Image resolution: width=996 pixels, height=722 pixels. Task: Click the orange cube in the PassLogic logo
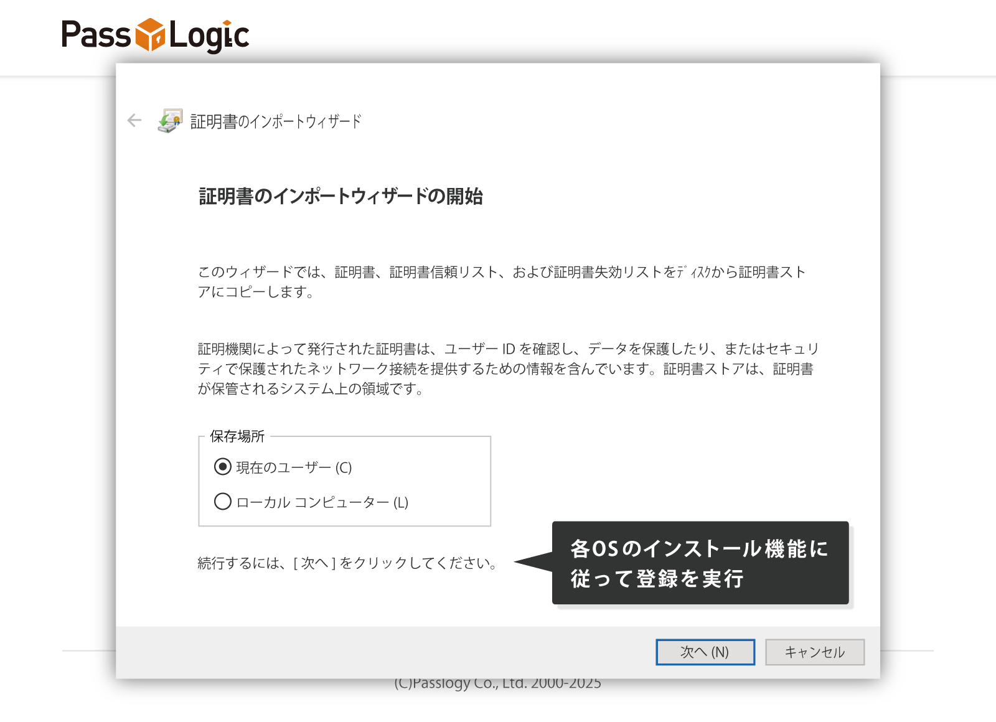(x=150, y=35)
